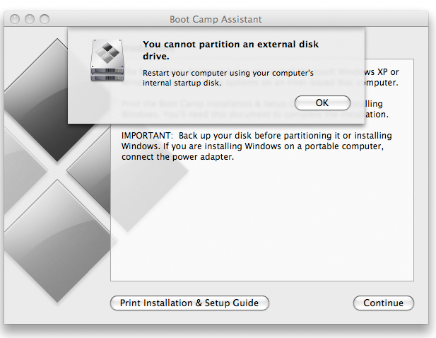Click the gray minimize window button
436x338 pixels.
pos(30,19)
